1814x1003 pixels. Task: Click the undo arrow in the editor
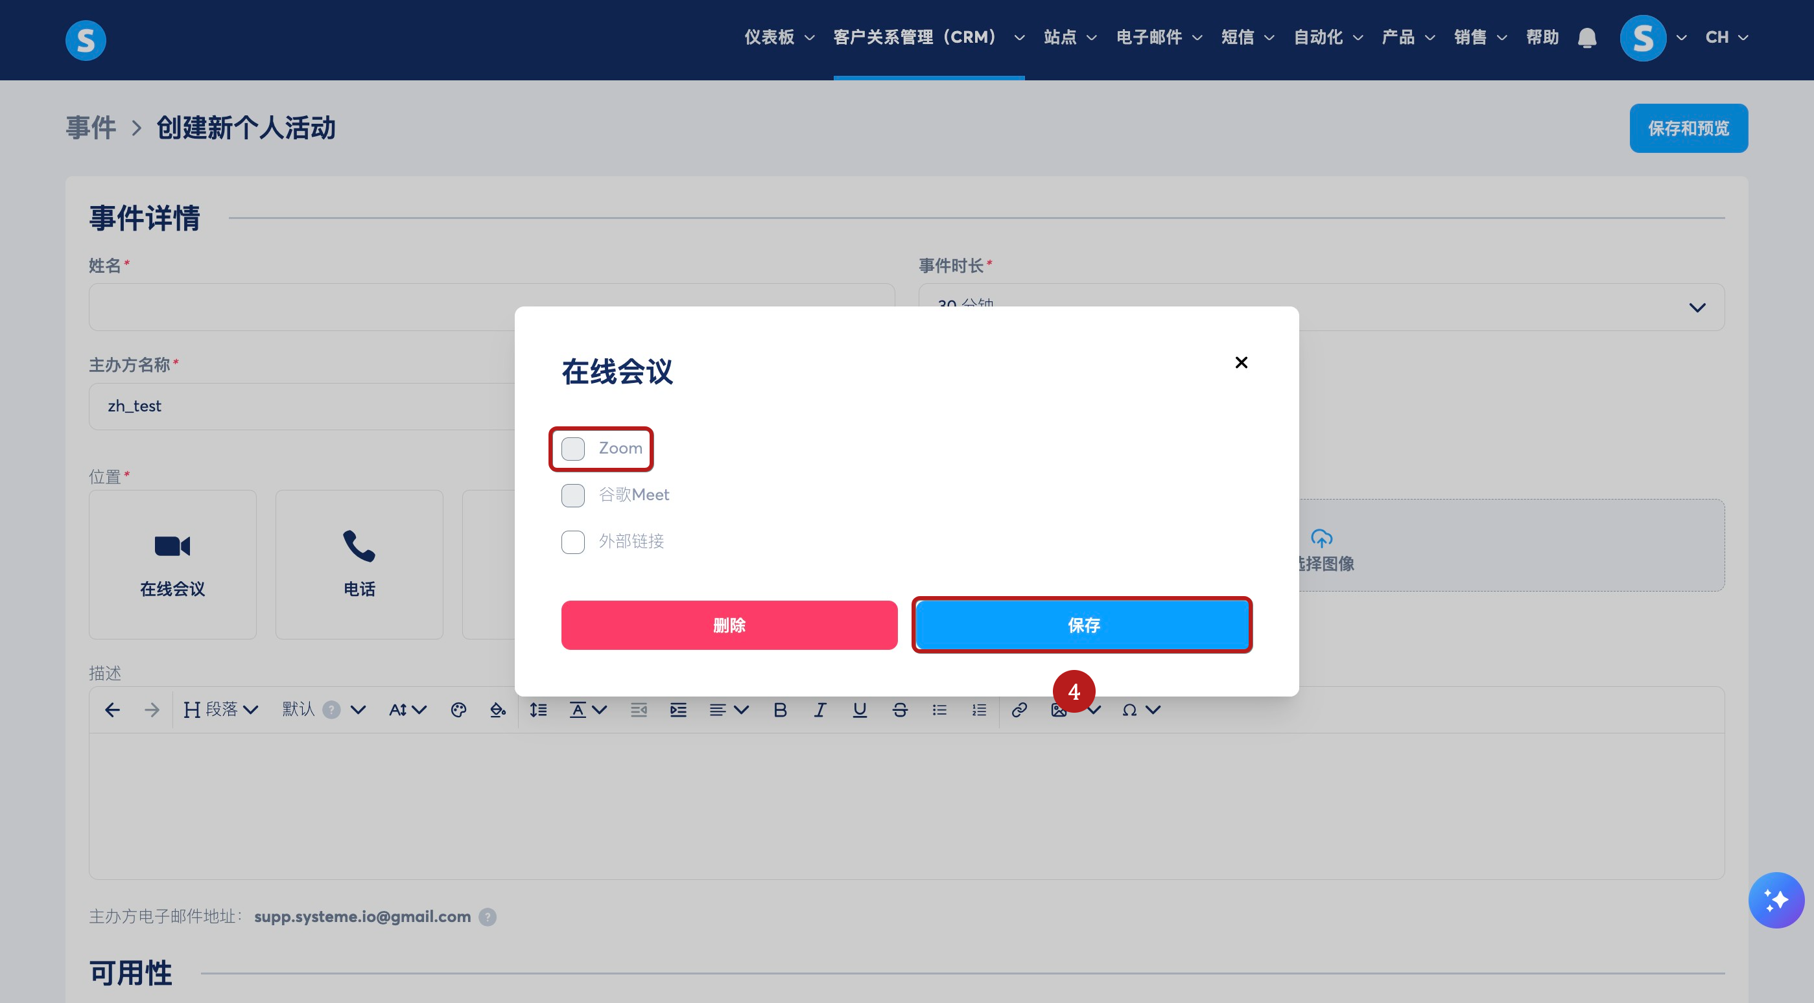click(x=112, y=709)
